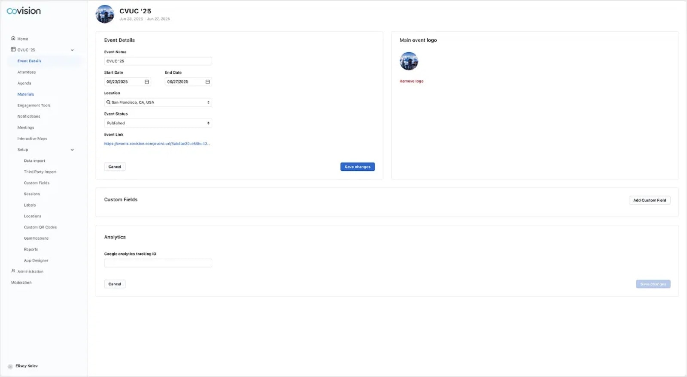This screenshot has width=687, height=377.
Task: Click the Google analytics tracking ID field
Action: 158,263
